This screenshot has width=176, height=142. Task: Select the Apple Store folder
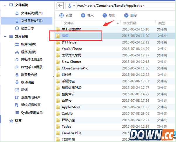coord(115,107)
